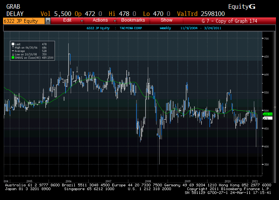Open the Show menu
Screen dimensions: 279x200
click(x=166, y=20)
